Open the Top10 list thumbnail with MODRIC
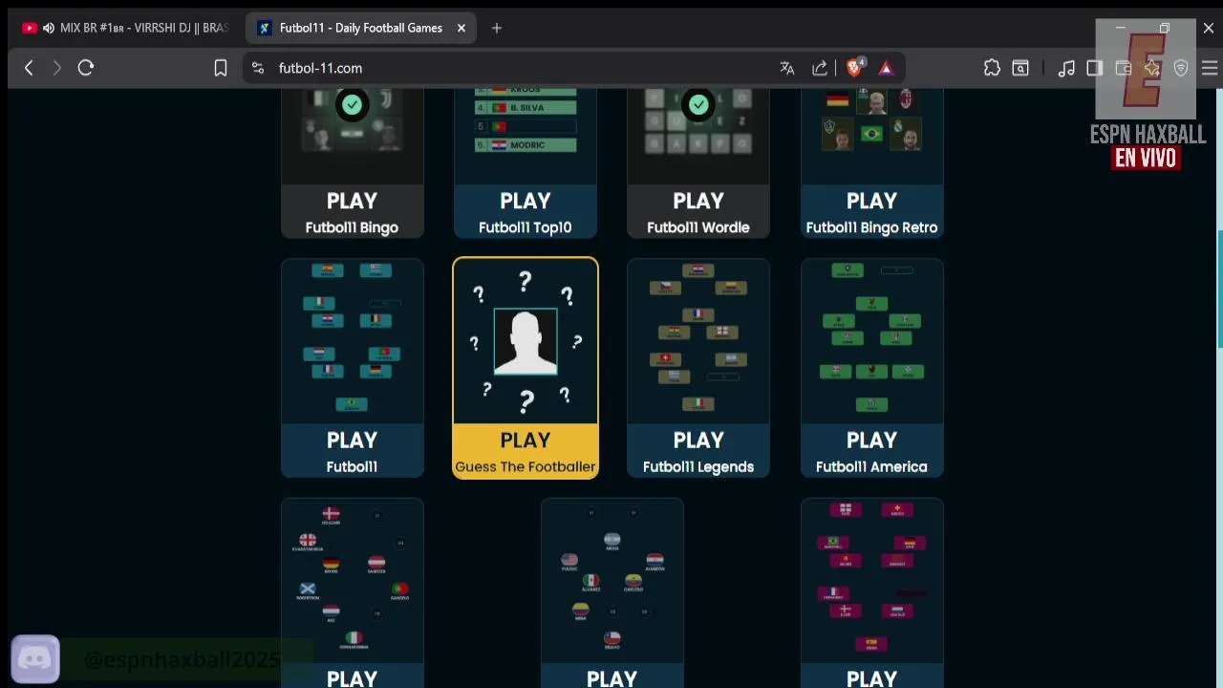Screen dimensions: 1223x688 pos(525,137)
